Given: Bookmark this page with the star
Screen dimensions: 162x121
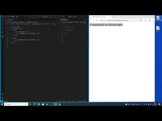Looking at the screenshot, I should point(141,20).
